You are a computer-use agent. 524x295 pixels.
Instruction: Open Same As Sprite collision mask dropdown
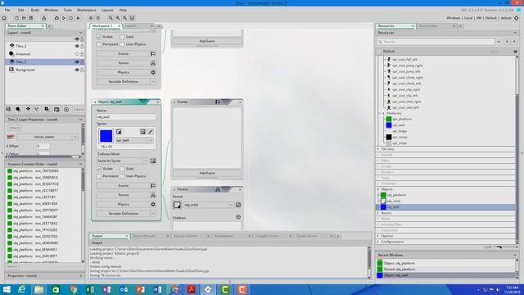[146, 161]
